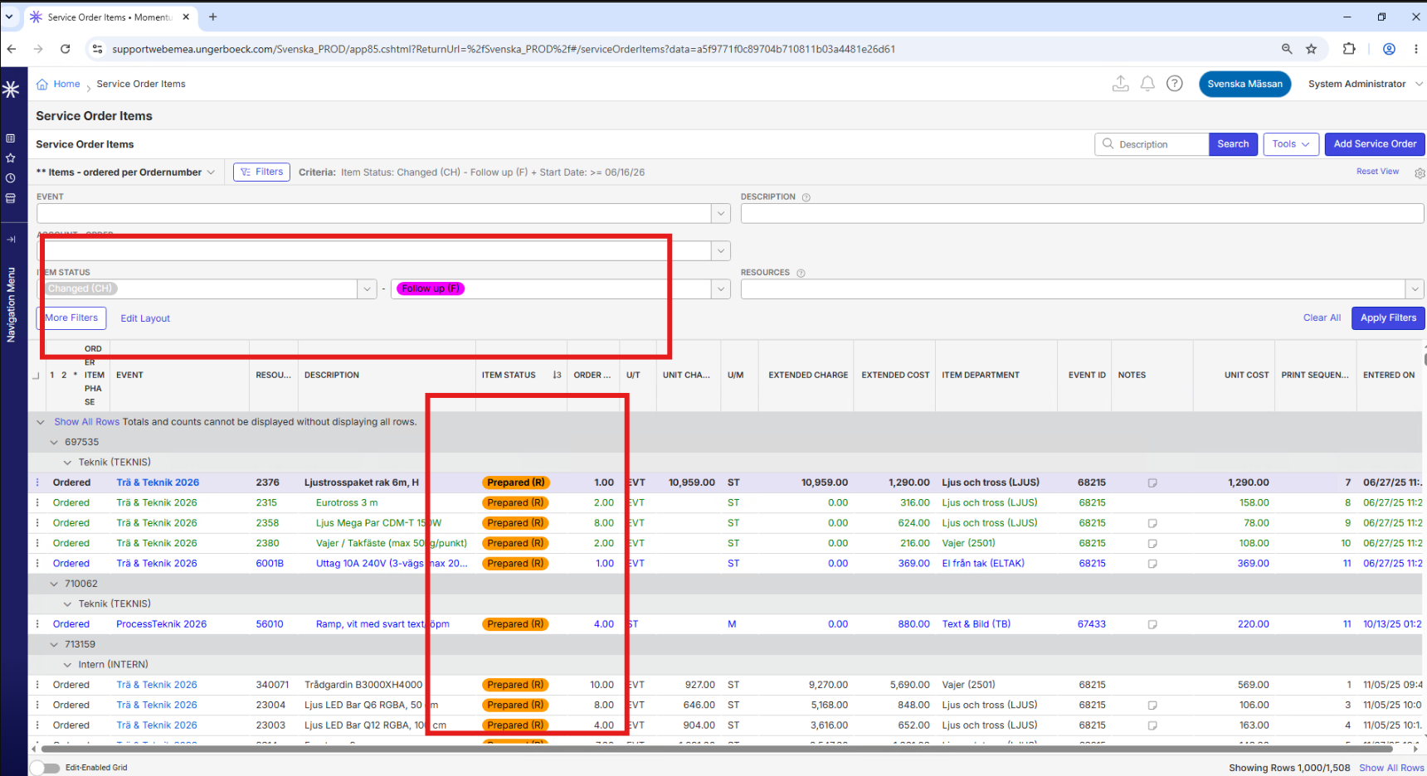Open row menu for Ljus Mega Par row
Screen dimensions: 1427x776
[37, 523]
